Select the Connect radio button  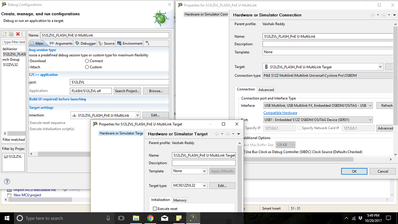click(87, 61)
